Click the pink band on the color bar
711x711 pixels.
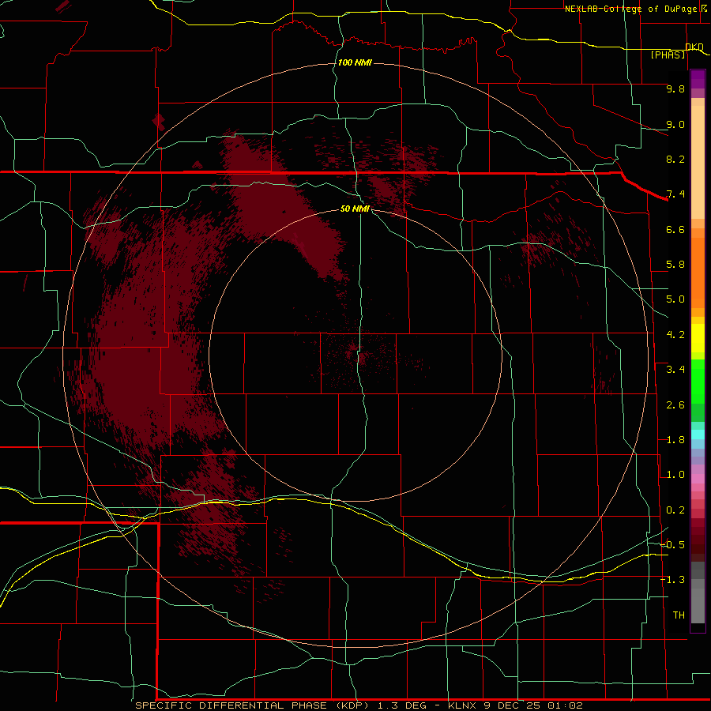[698, 479]
